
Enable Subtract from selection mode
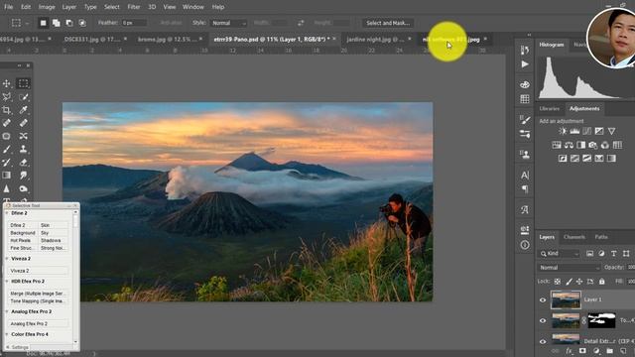69,23
